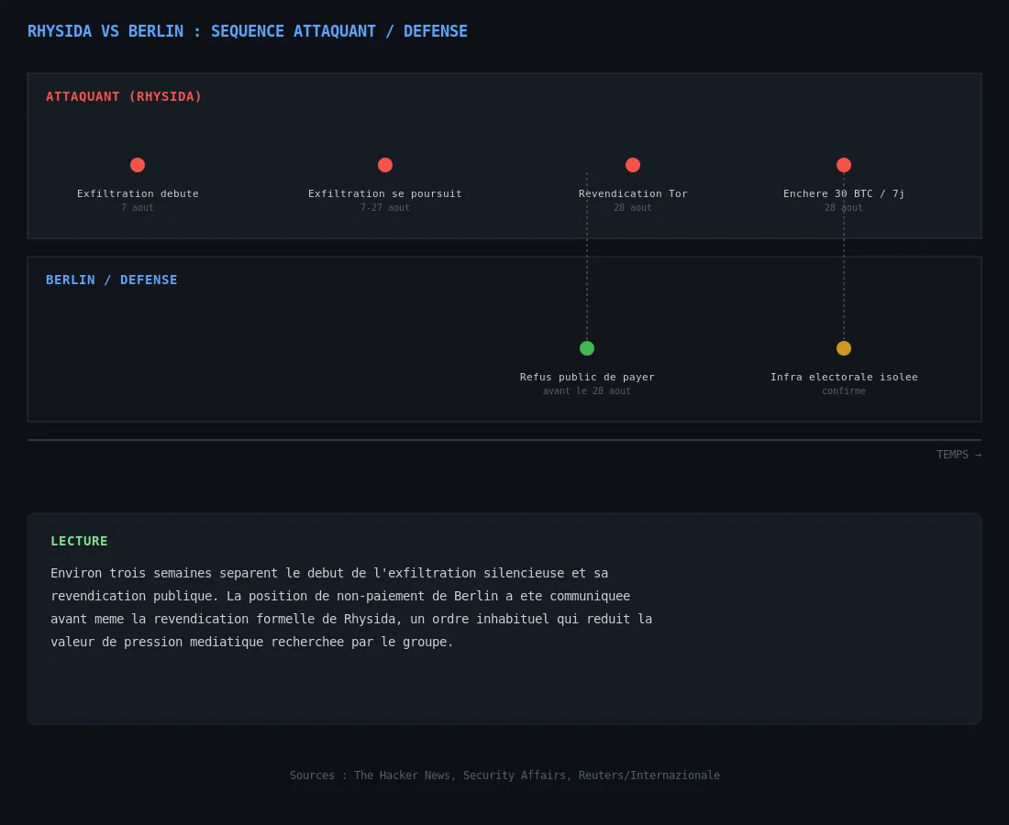Select the orange Infra electorale isolee dot

844,348
